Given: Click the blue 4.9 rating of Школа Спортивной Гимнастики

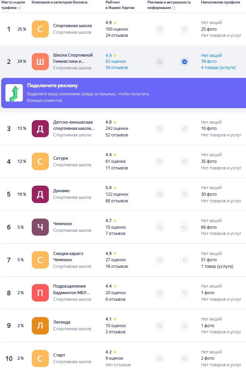Looking at the screenshot, I should point(111,55).
